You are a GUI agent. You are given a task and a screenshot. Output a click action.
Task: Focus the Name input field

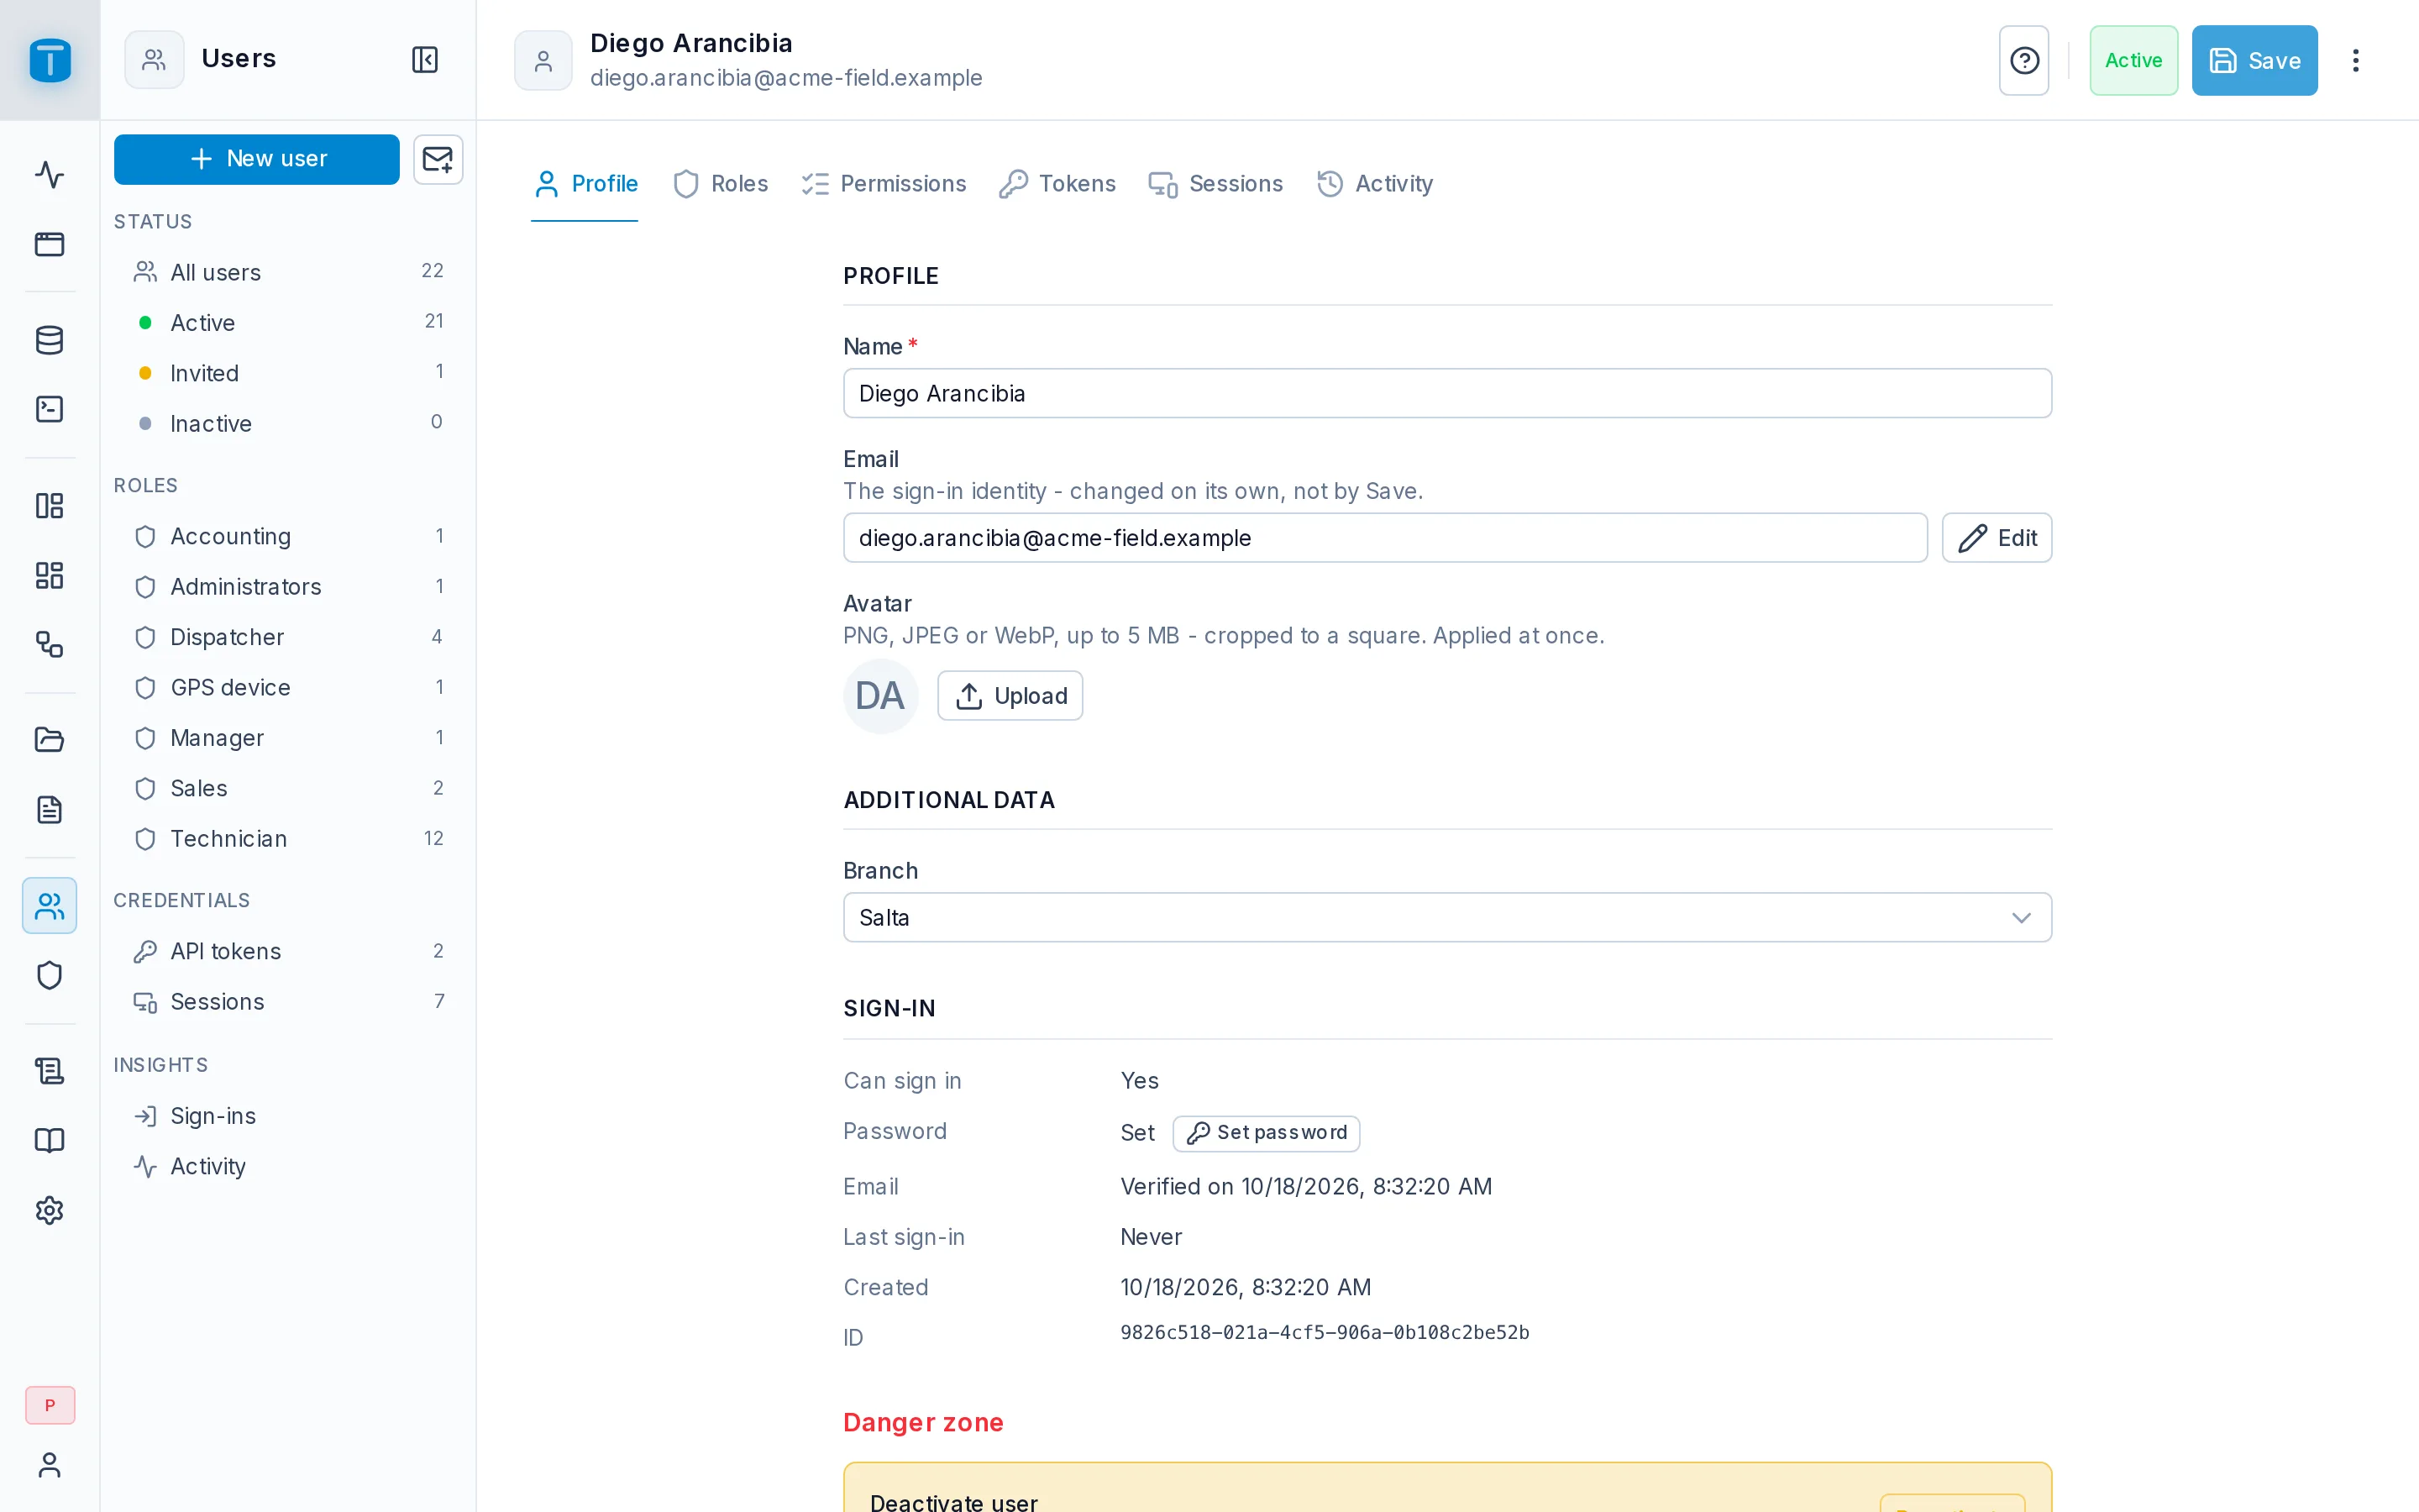1447,393
